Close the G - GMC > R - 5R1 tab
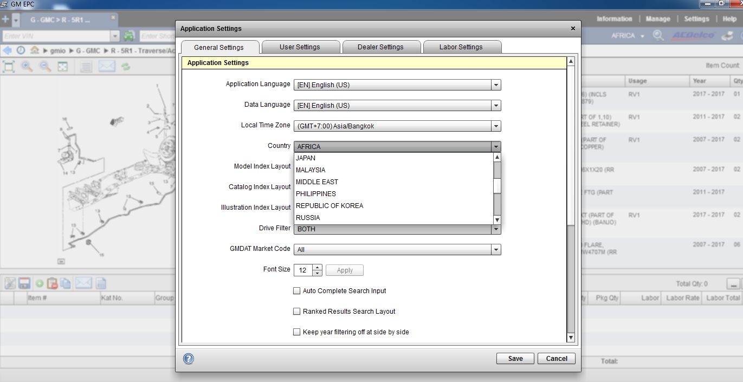The height and width of the screenshot is (382, 743). pos(113,18)
